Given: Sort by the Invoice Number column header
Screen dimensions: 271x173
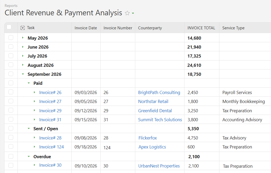Looking at the screenshot, I should (x=118, y=28).
